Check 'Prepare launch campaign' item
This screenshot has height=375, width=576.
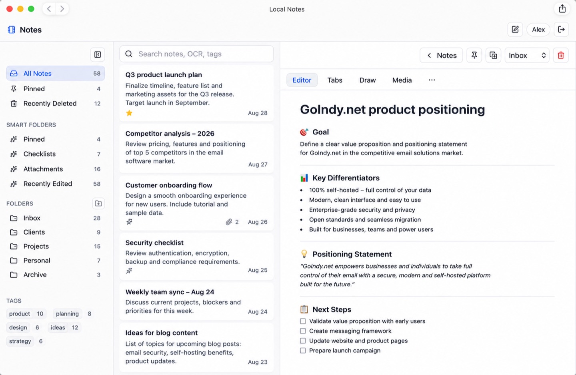303,351
